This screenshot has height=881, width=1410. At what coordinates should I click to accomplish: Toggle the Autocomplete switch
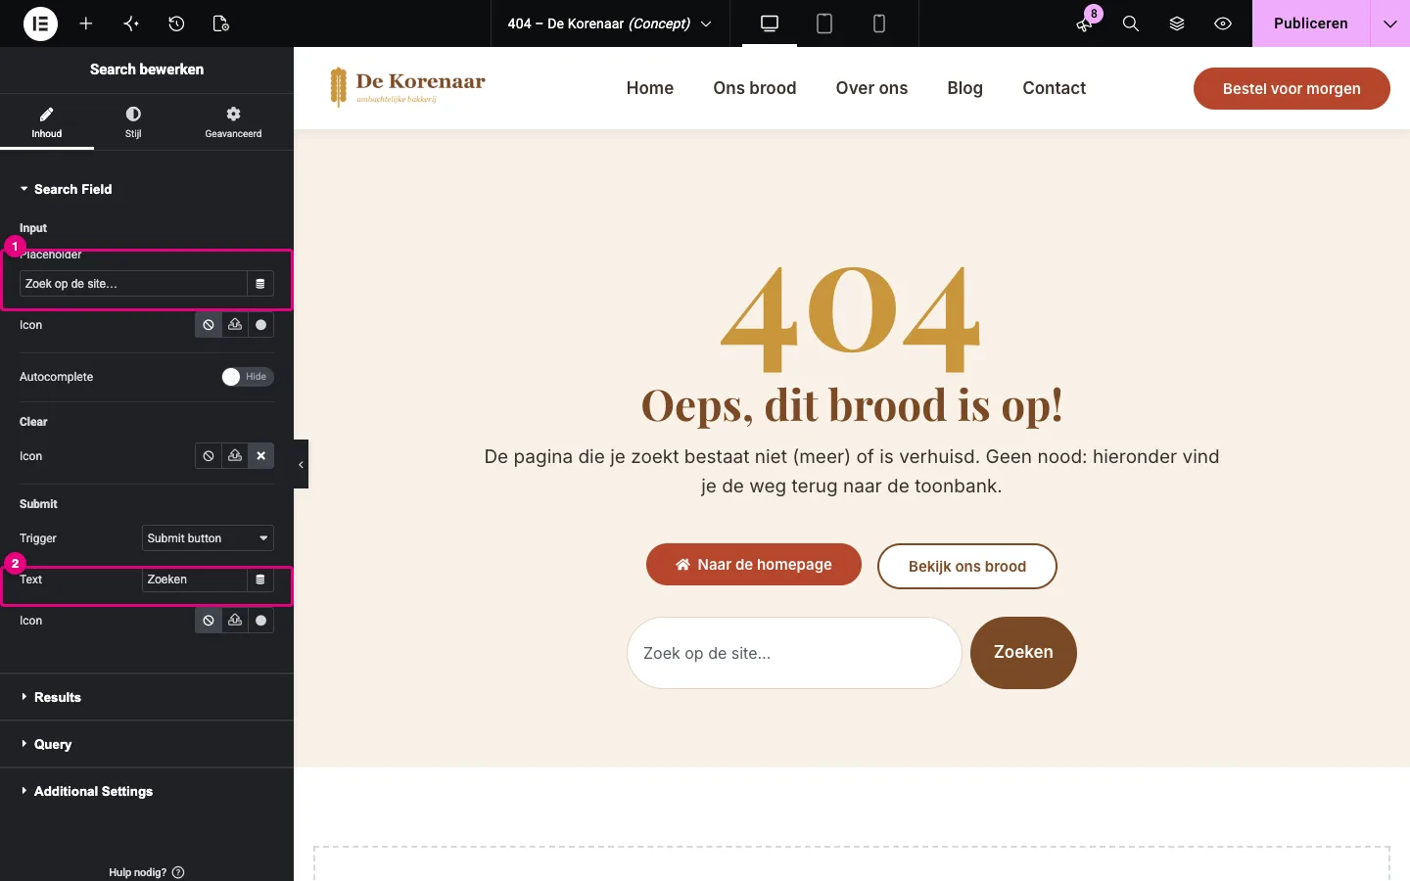click(248, 377)
